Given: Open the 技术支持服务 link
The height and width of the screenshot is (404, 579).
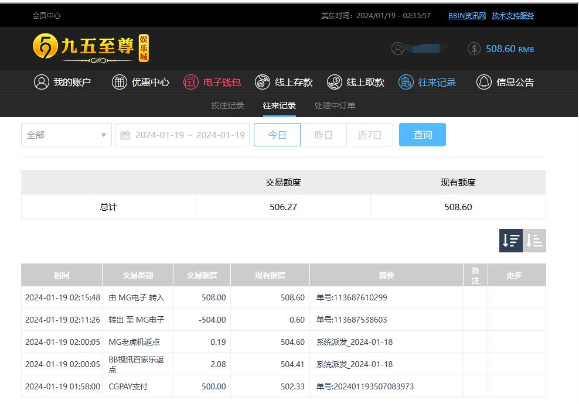Looking at the screenshot, I should point(513,16).
